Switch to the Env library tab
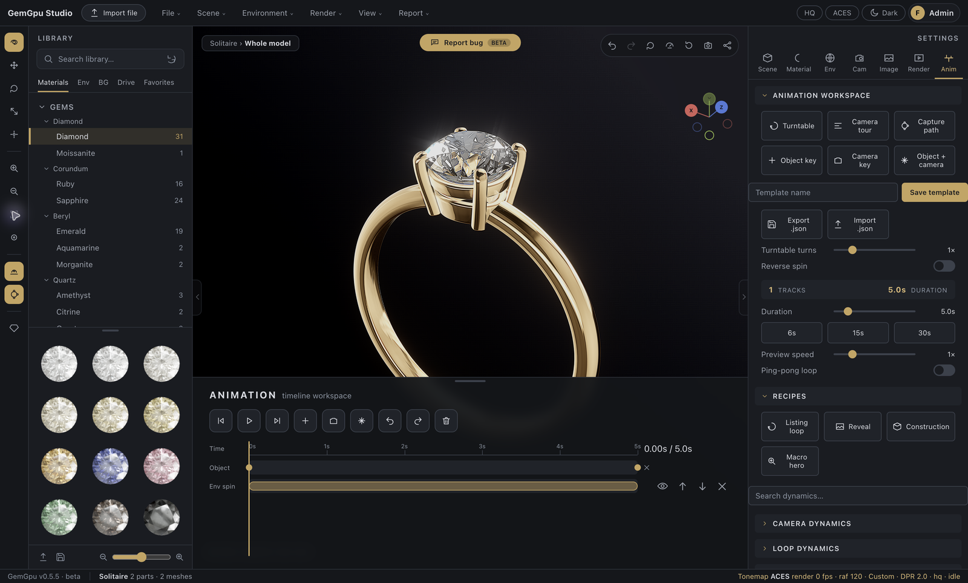Screen dimensions: 968x583 83,82
